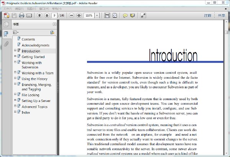
Task: Open the 文件(F) menu
Action: [8, 9]
